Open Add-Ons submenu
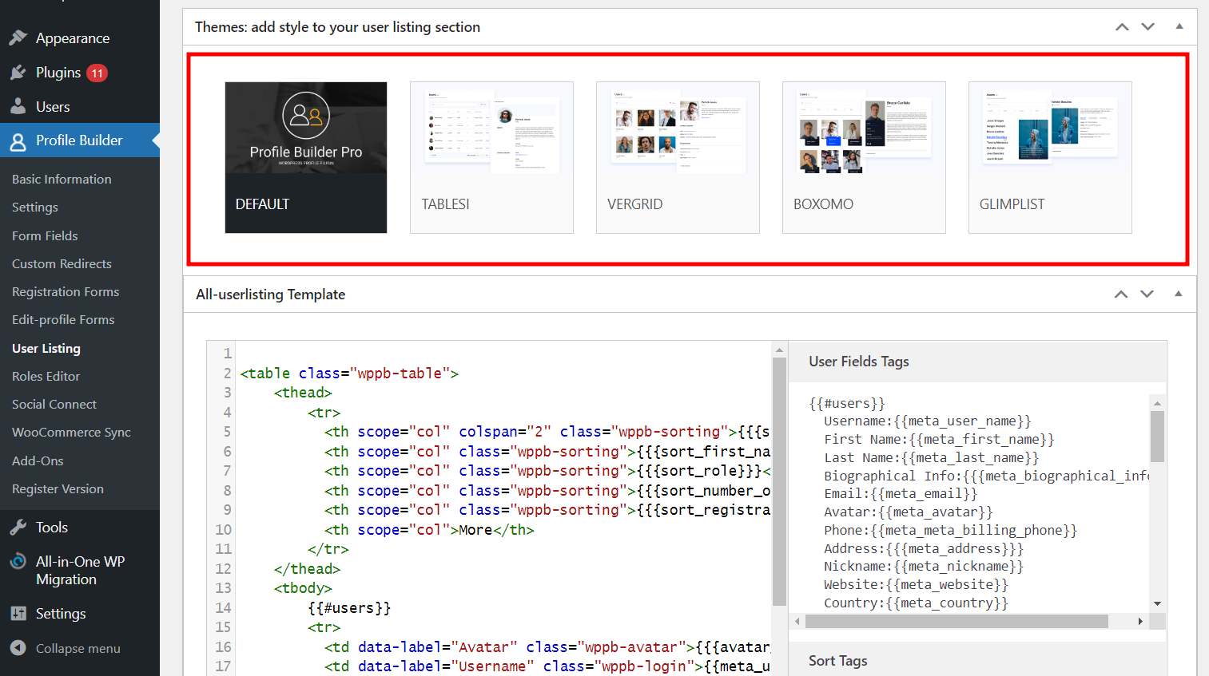 (38, 461)
